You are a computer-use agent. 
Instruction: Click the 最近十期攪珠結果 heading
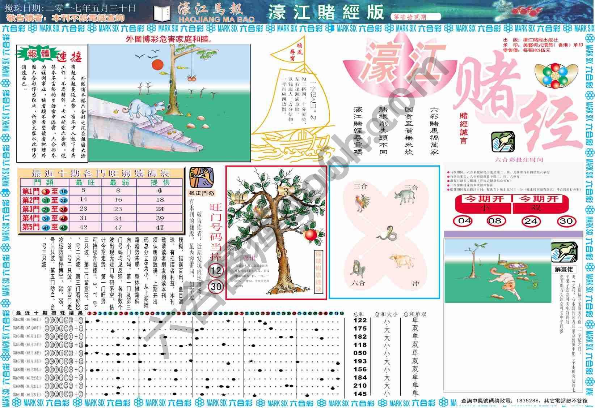tap(50, 313)
